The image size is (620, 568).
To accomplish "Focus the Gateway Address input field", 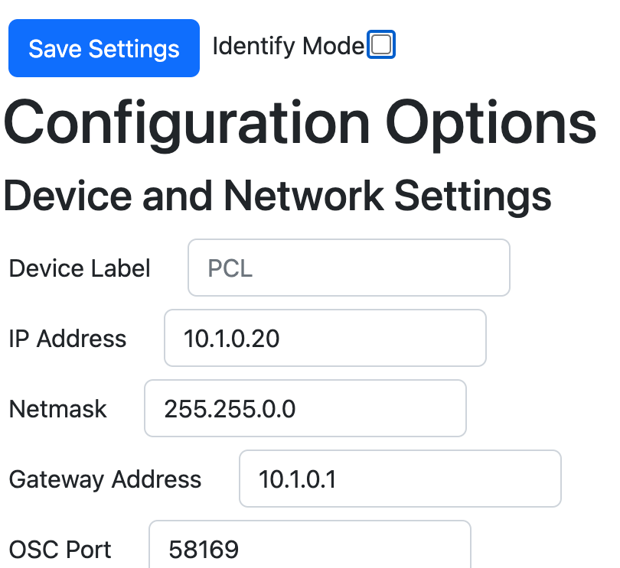I will pos(400,479).
